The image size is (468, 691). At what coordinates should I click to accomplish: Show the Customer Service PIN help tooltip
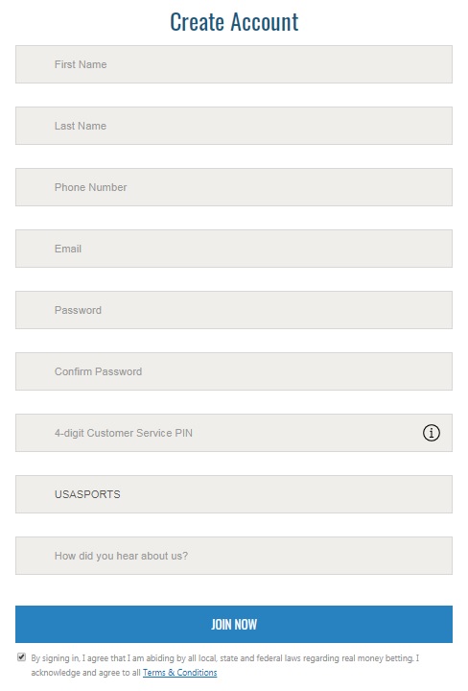click(x=431, y=433)
